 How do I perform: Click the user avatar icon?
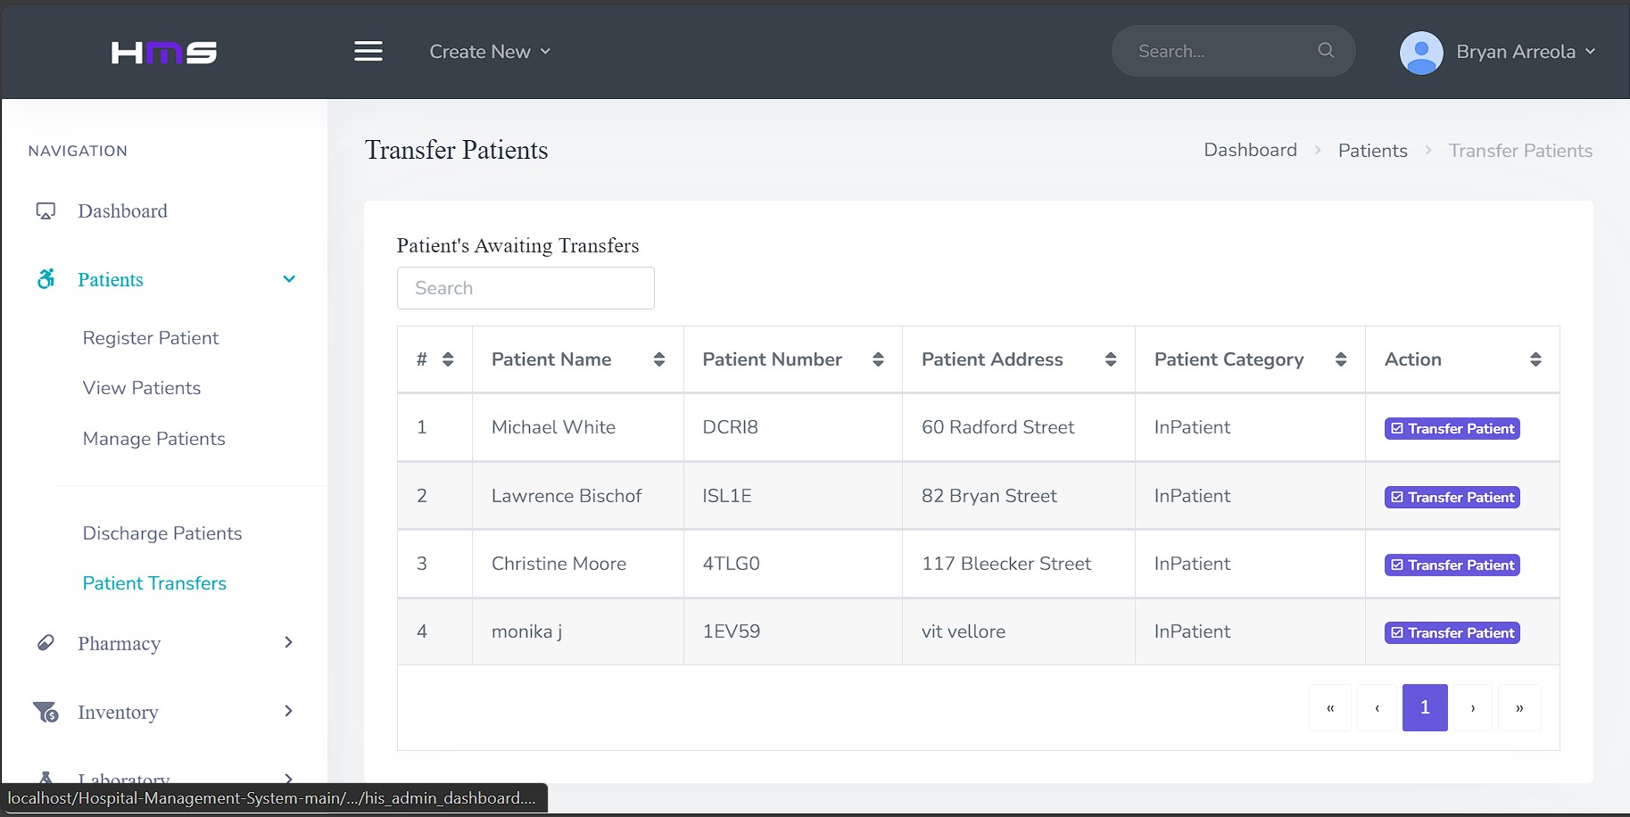tap(1420, 52)
